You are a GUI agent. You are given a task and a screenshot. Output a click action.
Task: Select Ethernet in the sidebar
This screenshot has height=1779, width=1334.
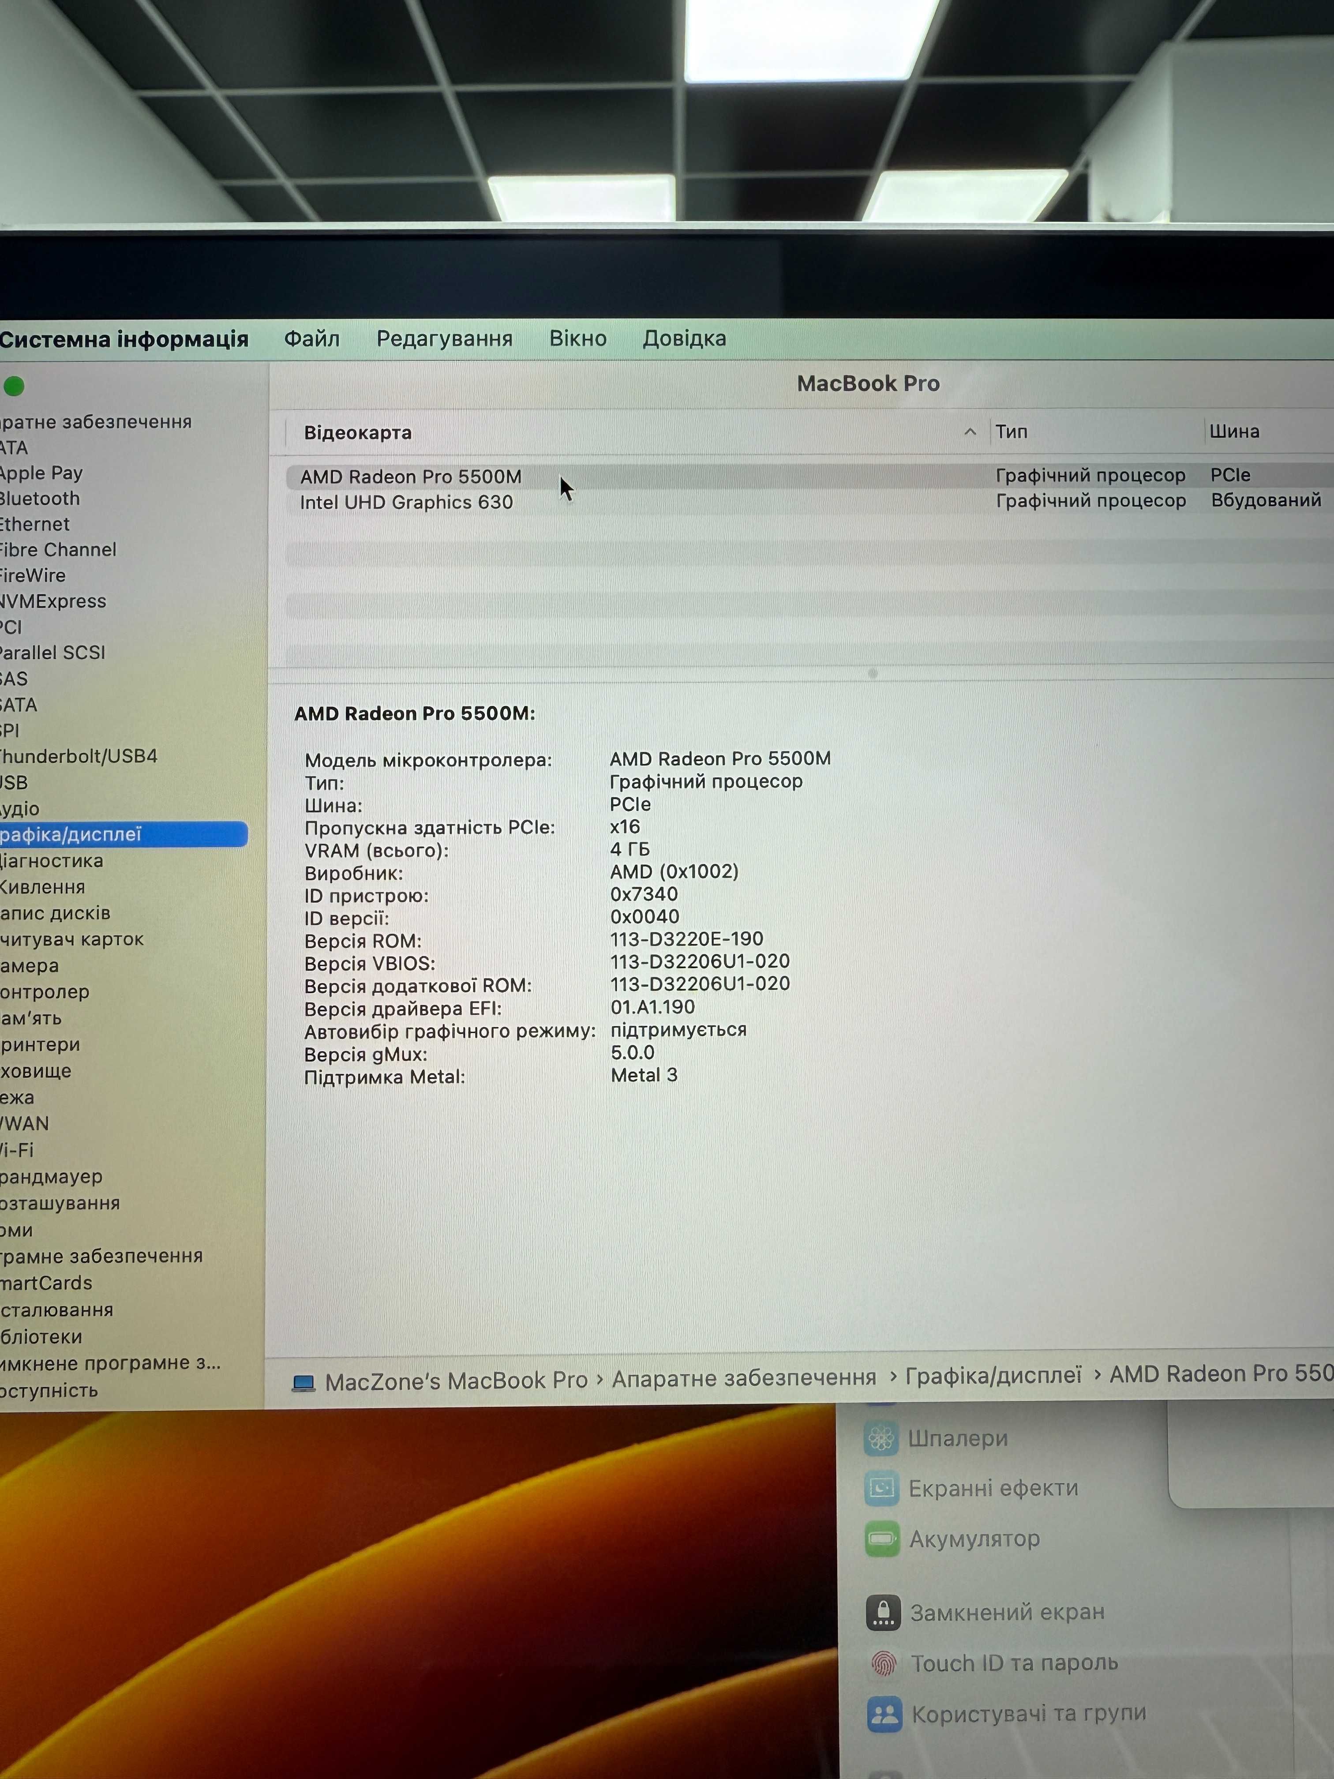click(34, 524)
